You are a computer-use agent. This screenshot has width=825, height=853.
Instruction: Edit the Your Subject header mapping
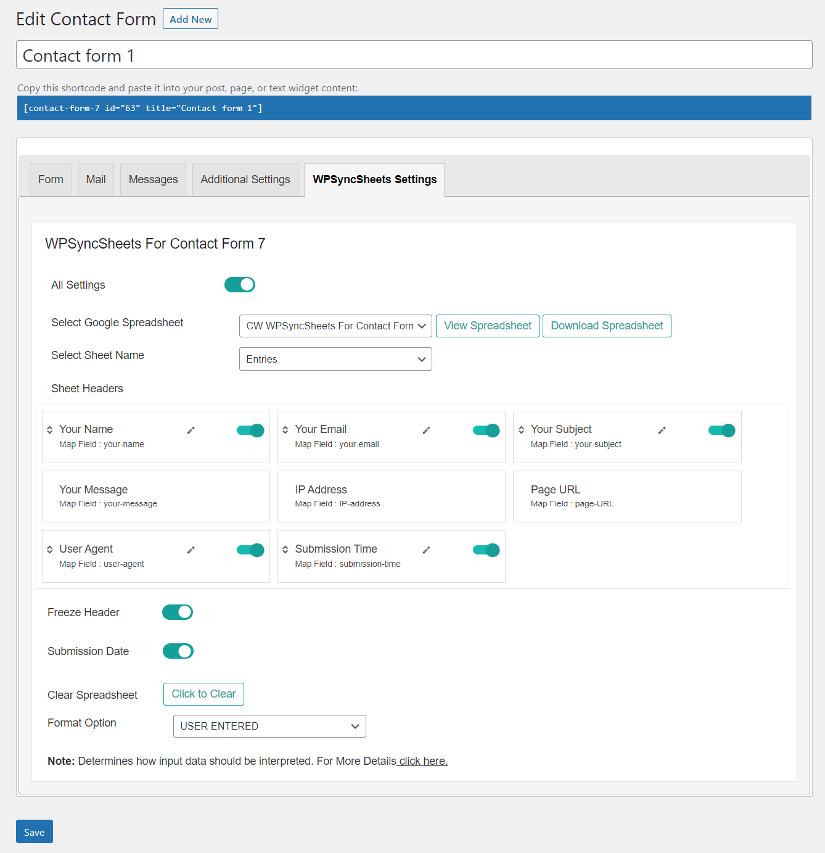pos(662,430)
